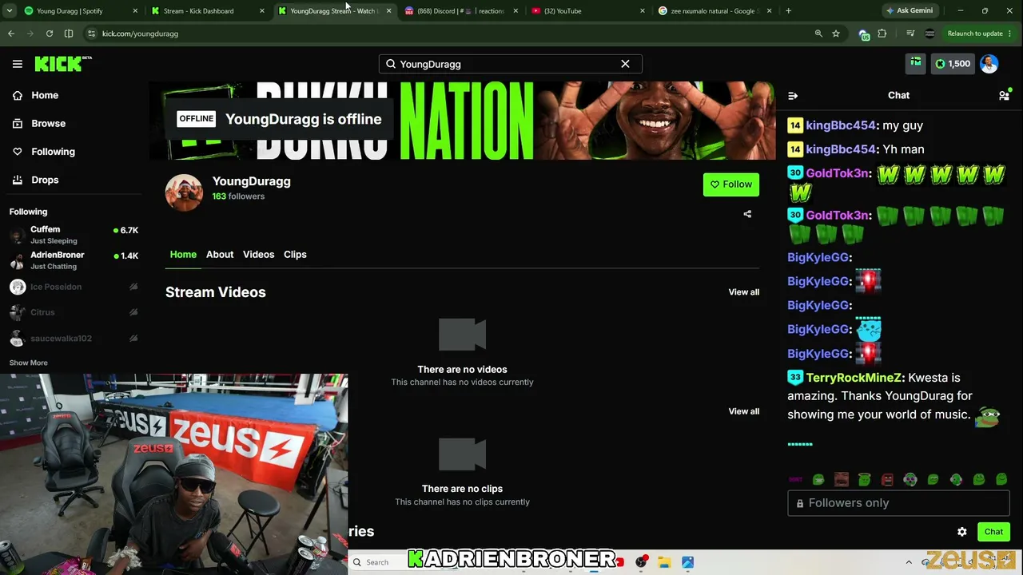View site information icon in address bar

coord(92,34)
